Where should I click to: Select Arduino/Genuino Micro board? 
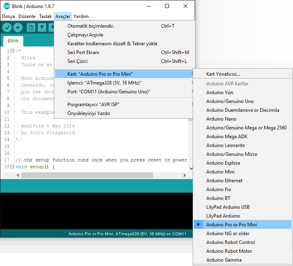click(242, 154)
